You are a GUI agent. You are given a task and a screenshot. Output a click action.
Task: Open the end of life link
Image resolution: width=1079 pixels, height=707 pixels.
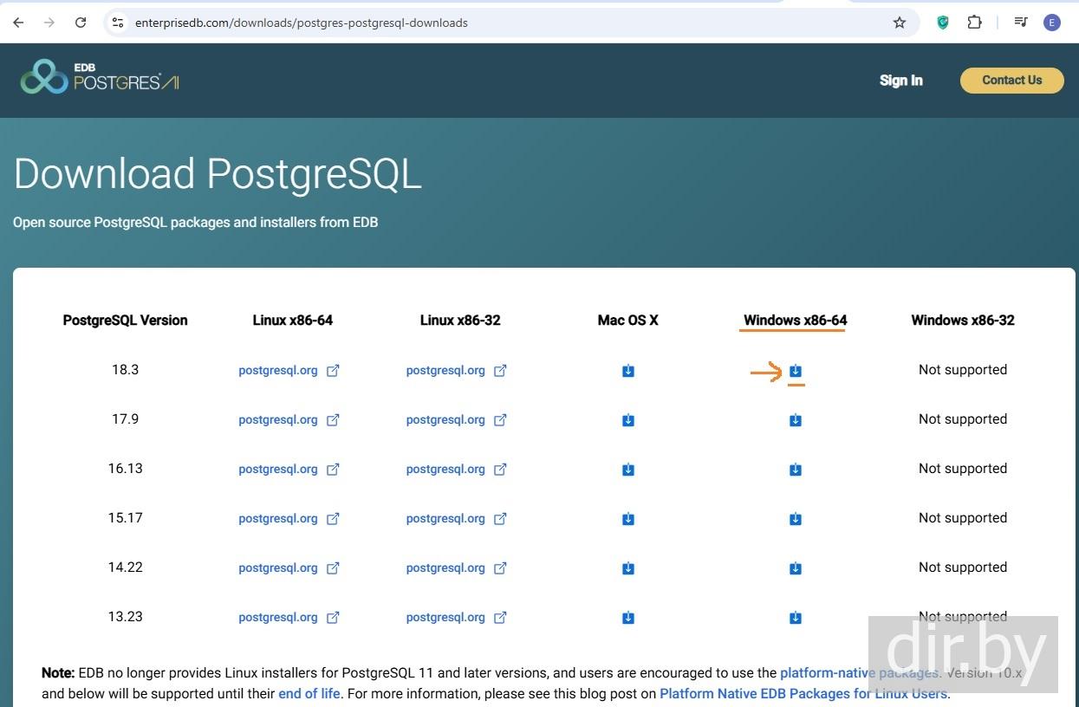[309, 693]
